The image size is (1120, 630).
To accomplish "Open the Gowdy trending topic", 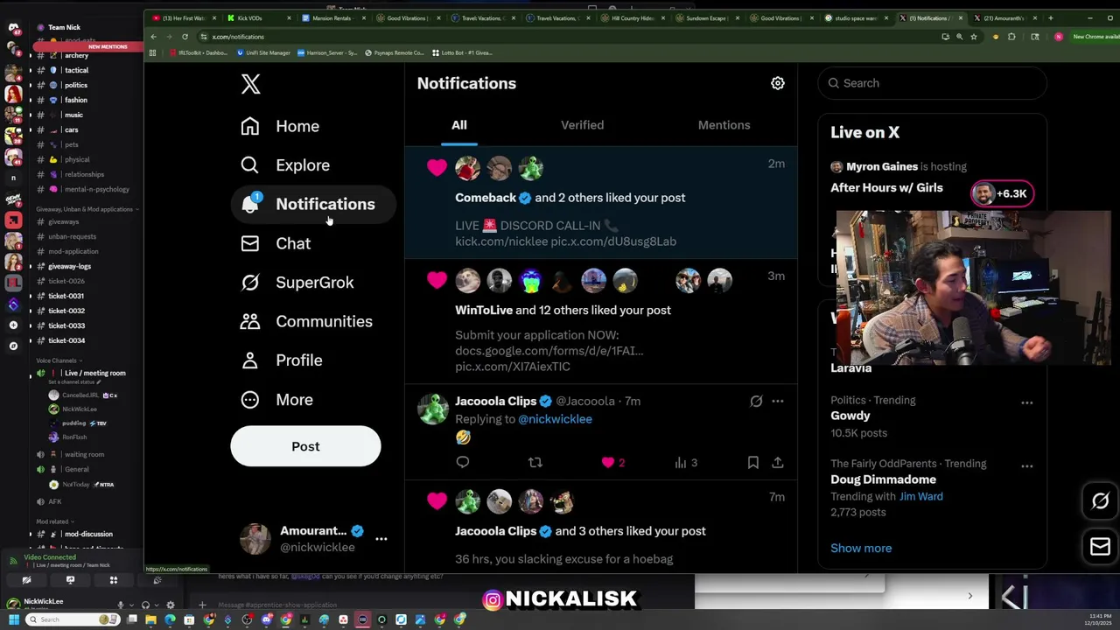I will (x=850, y=416).
